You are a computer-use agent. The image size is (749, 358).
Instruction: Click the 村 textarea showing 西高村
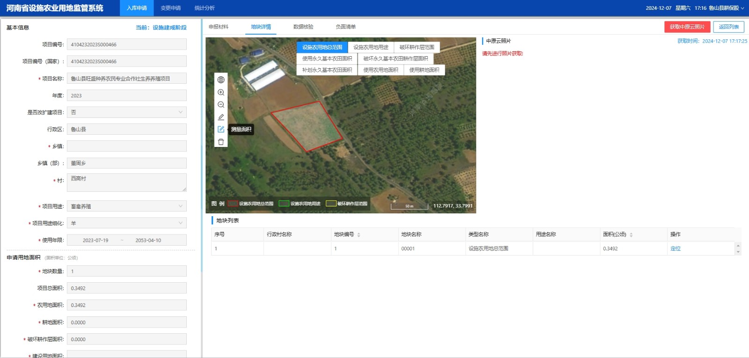(x=127, y=183)
